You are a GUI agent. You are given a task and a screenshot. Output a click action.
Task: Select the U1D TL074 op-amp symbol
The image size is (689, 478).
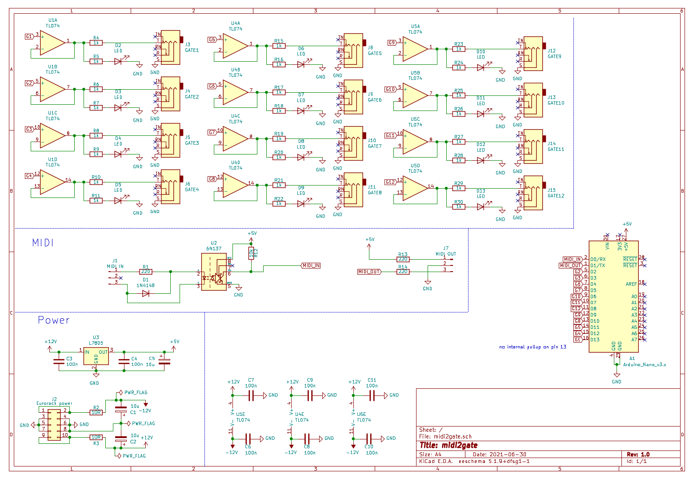click(x=52, y=182)
